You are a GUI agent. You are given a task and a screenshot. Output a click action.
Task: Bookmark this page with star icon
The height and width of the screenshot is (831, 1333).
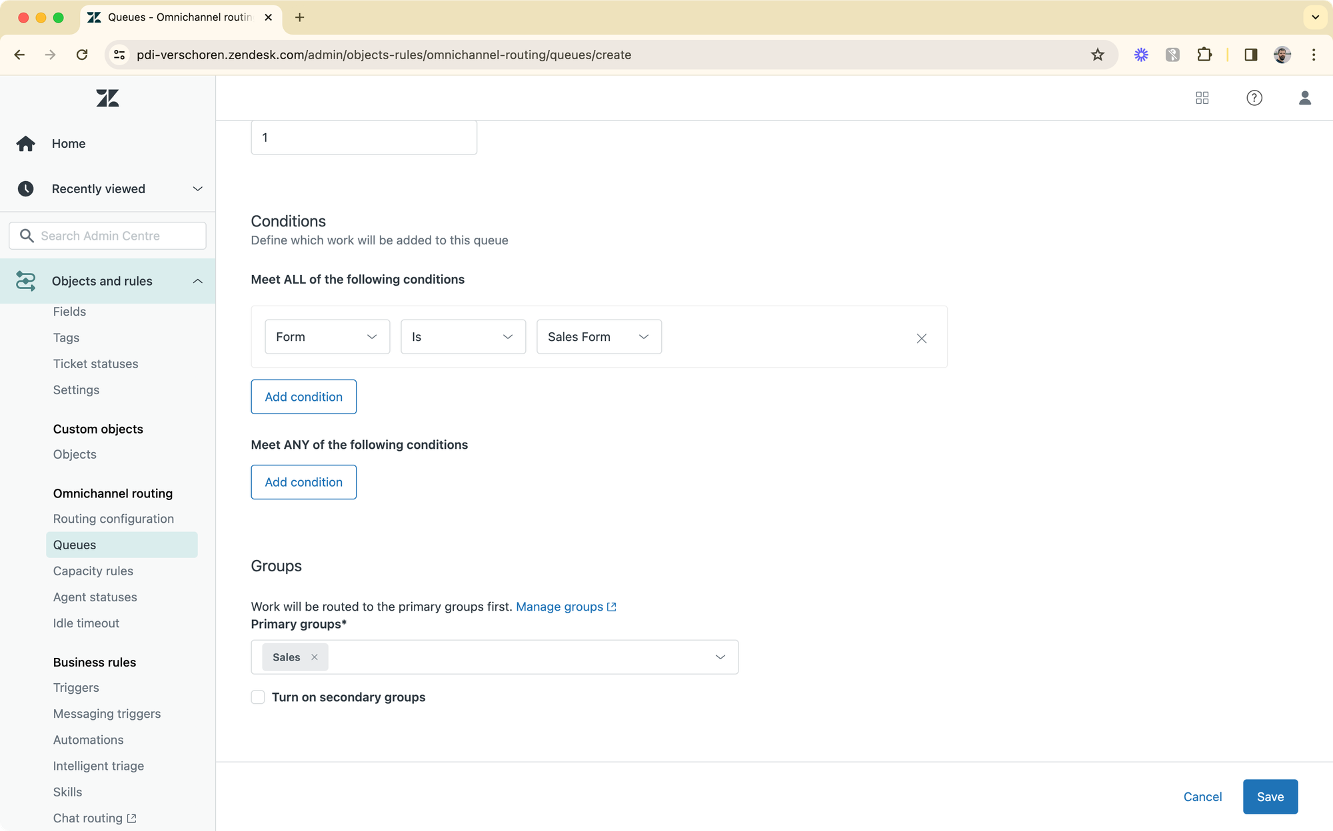coord(1097,55)
